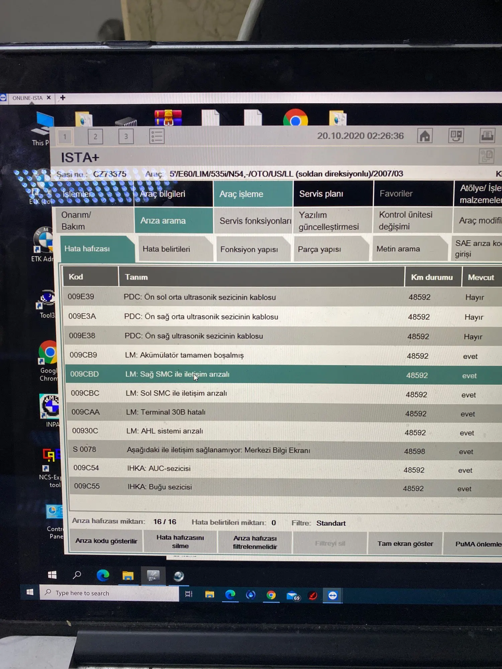
Task: Click the remote taskbar search magnifier
Action: tap(77, 575)
